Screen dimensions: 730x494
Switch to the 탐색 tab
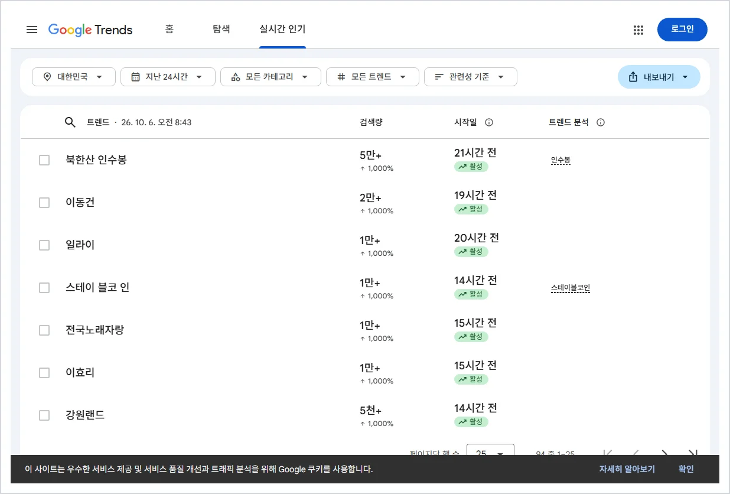221,29
